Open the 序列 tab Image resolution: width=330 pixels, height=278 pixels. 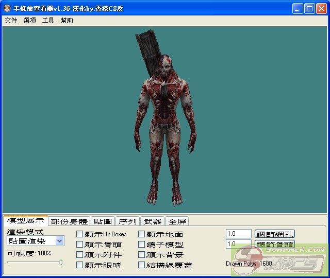pos(127,221)
